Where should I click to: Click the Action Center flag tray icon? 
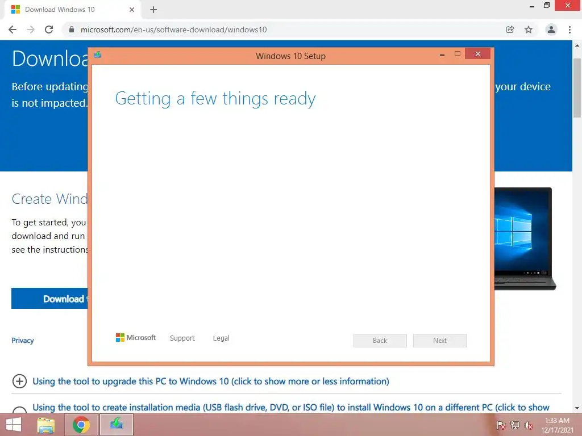click(501, 426)
